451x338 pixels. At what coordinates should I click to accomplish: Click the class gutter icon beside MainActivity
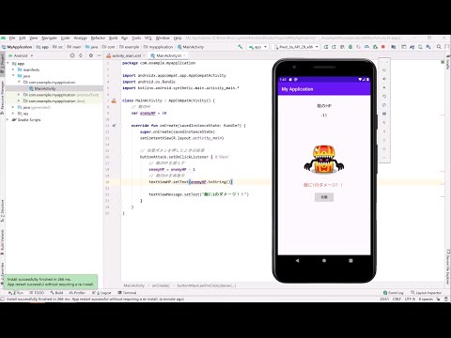point(114,100)
